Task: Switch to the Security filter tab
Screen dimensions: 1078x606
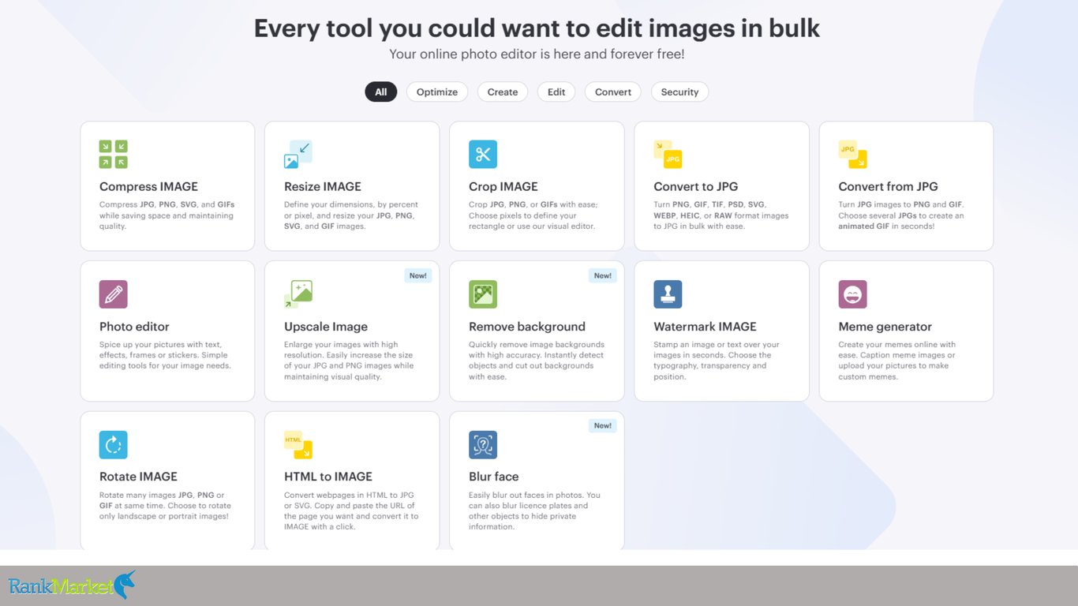Action: [679, 92]
